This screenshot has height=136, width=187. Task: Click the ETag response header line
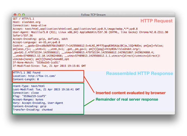(x=29, y=96)
